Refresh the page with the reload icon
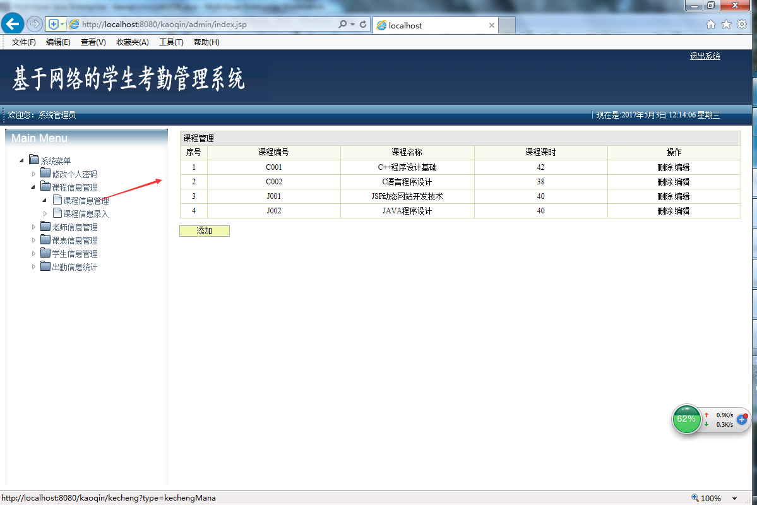 363,24
